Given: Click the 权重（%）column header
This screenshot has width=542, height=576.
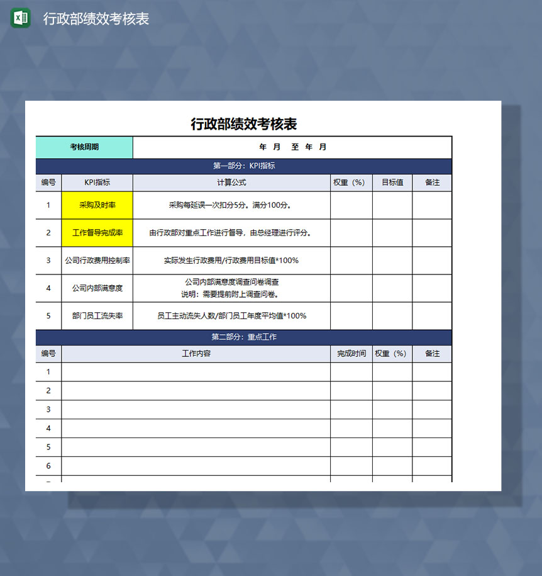Looking at the screenshot, I should [350, 182].
